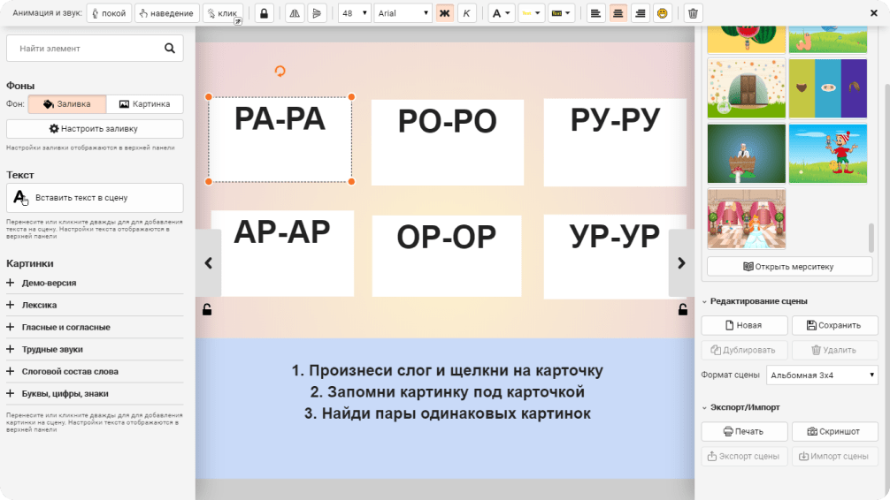Click the Сохранить button
This screenshot has height=500, width=890.
[x=834, y=325]
